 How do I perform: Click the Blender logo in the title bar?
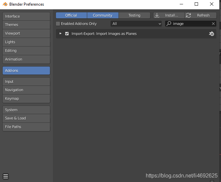point(5,4)
